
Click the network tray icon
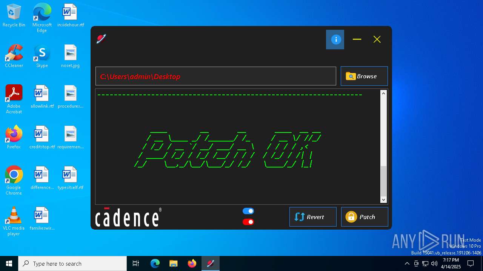tap(425, 263)
